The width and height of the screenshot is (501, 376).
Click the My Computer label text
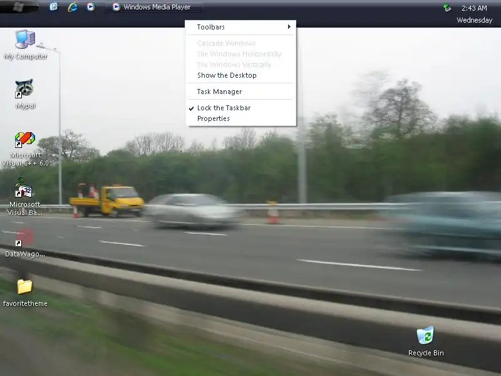[26, 56]
